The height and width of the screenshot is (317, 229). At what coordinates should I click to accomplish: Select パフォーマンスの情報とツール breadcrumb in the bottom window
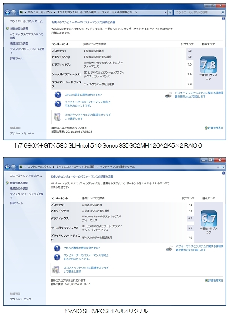point(117,167)
